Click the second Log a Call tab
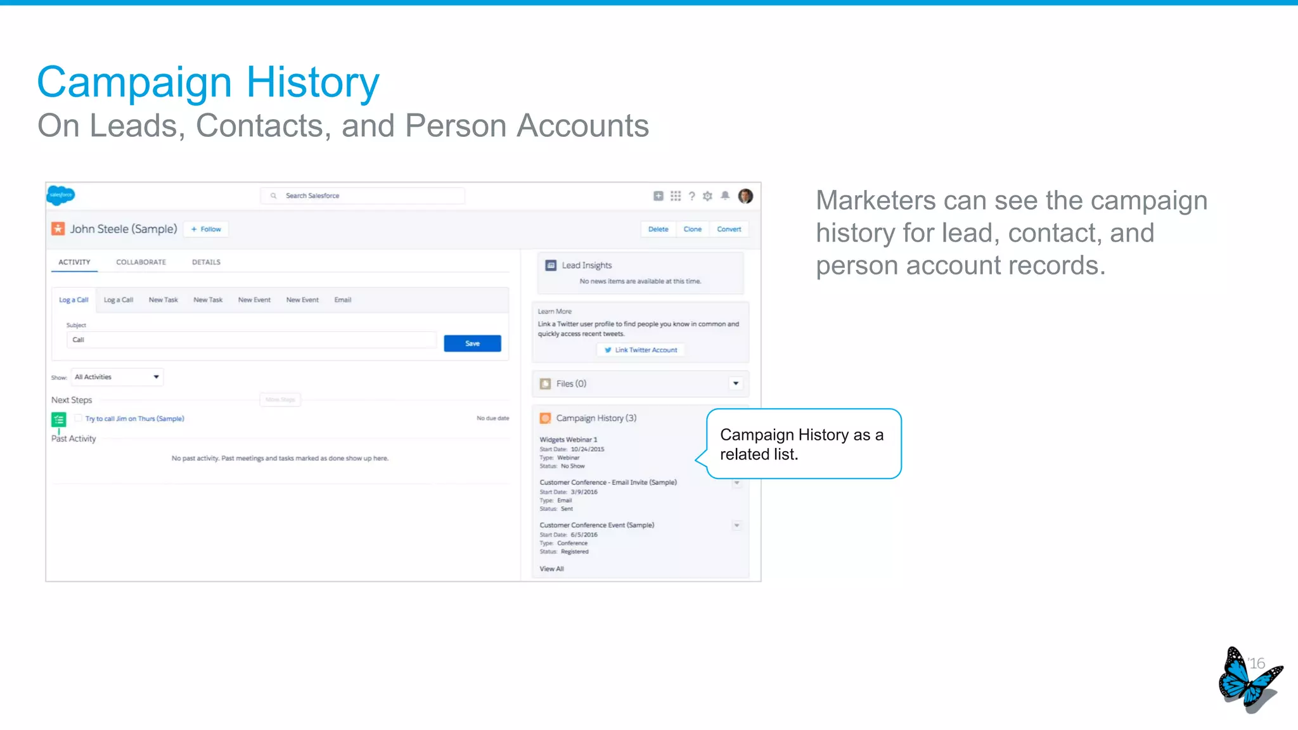1298x730 pixels. (119, 300)
